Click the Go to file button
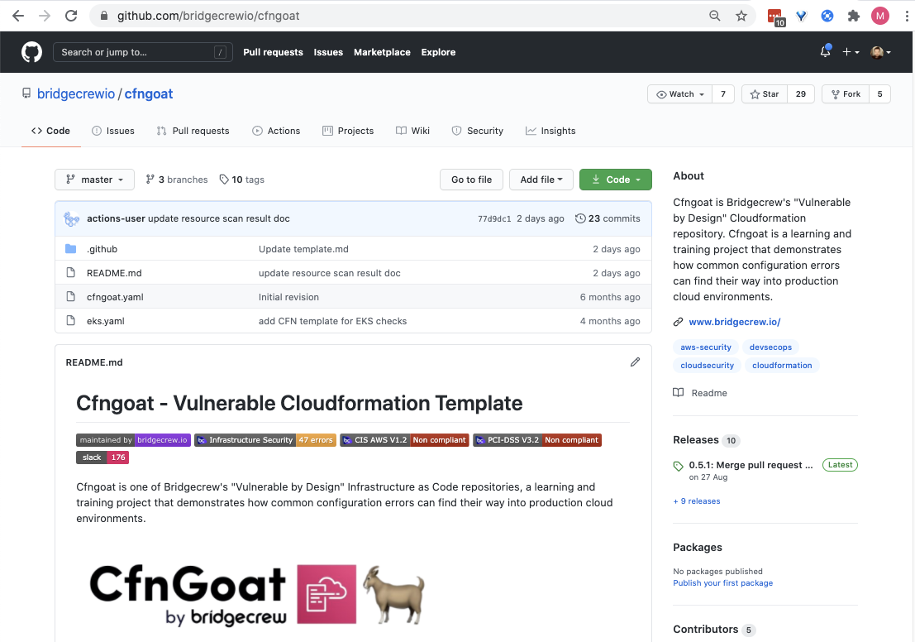This screenshot has width=915, height=642. point(471,180)
